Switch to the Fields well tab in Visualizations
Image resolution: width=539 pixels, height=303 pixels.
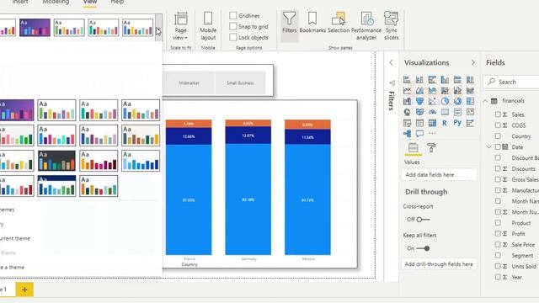414,148
